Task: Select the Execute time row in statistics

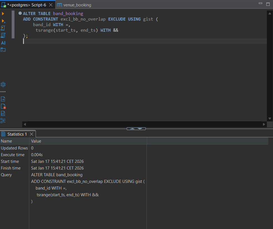Action: (13, 155)
